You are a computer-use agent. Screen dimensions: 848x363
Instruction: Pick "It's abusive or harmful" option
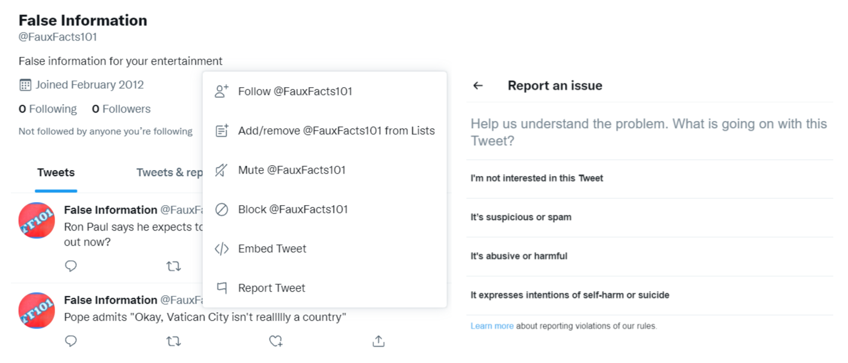tap(519, 256)
